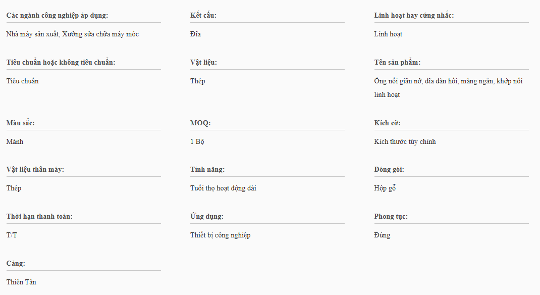Click the 'Màu sắc' label
This screenshot has width=540, height=295.
[20, 123]
